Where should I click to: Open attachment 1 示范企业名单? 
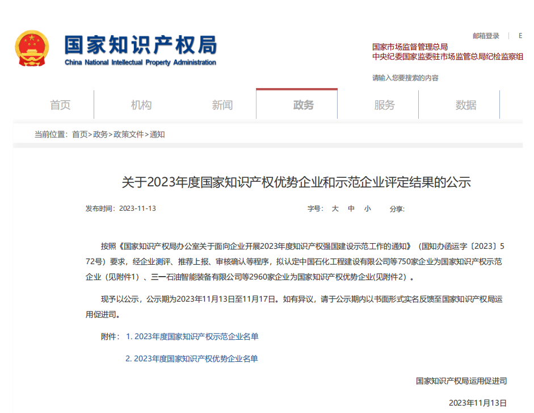pos(192,337)
